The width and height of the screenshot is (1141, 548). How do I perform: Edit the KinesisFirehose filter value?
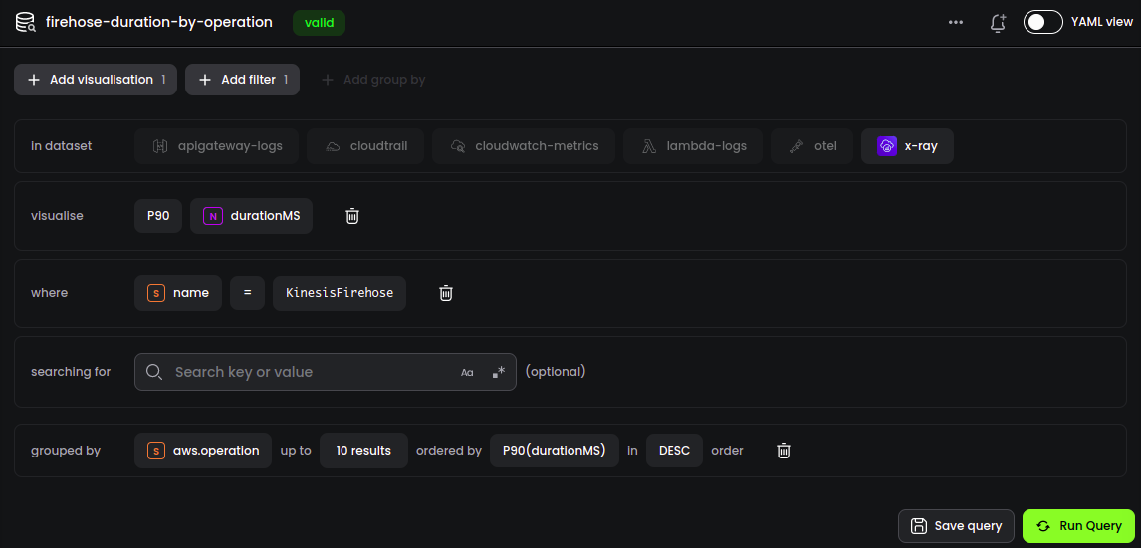click(340, 293)
